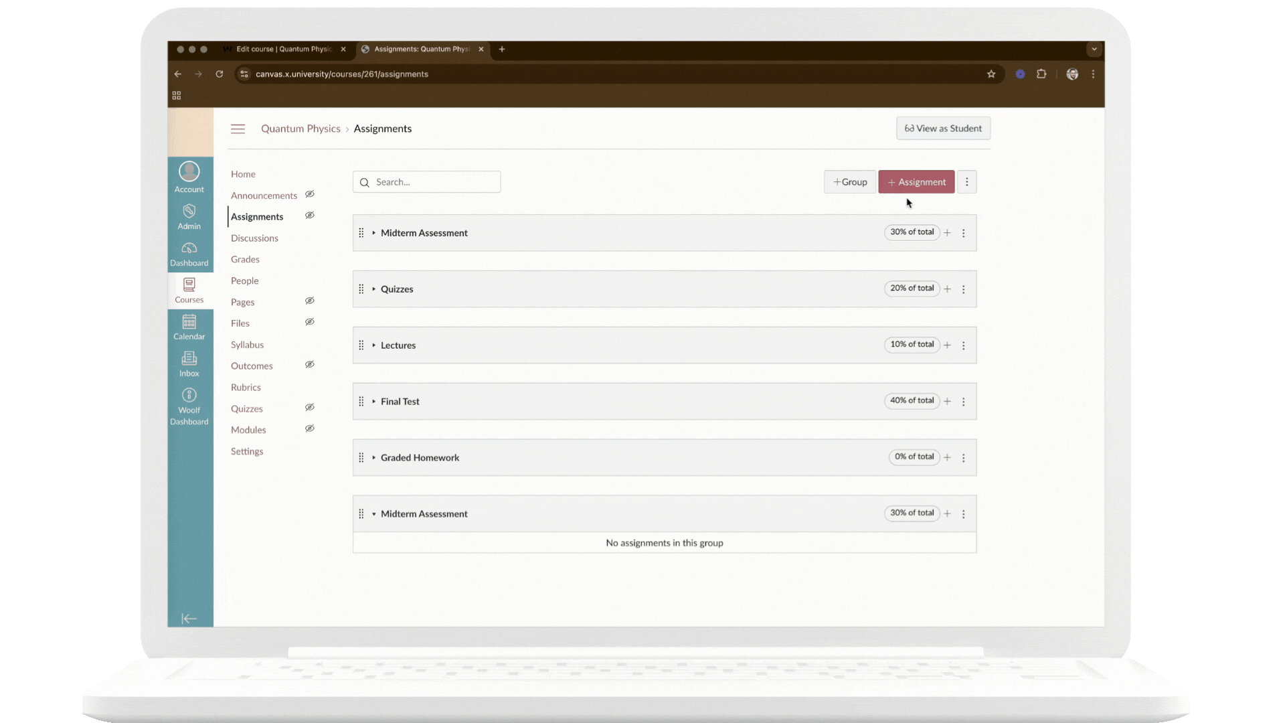
Task: Toggle visibility eye next to Announcements
Action: pos(310,194)
